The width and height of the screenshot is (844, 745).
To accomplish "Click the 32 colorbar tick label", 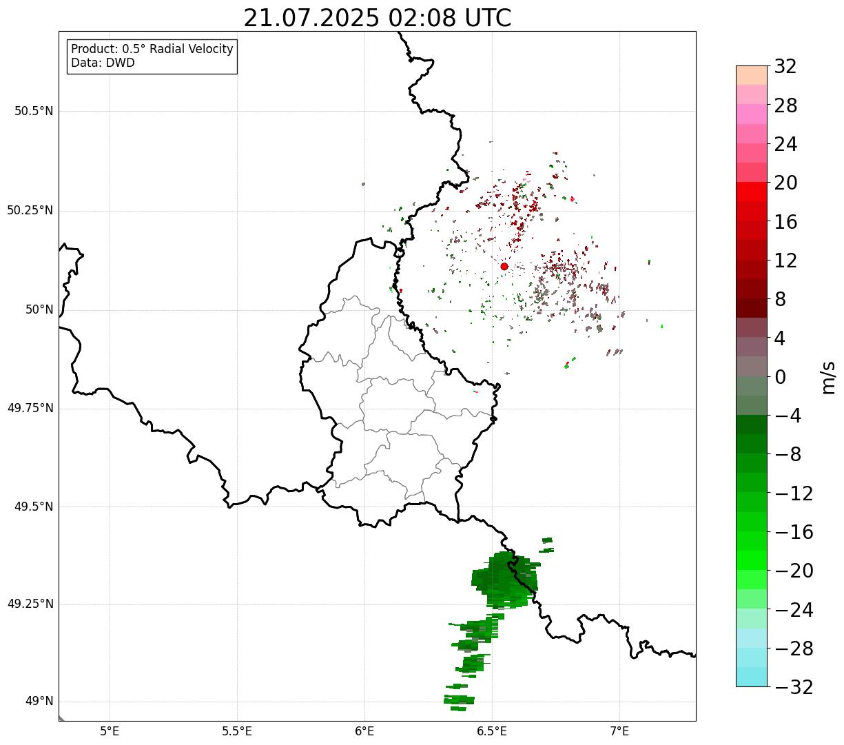I will [785, 67].
